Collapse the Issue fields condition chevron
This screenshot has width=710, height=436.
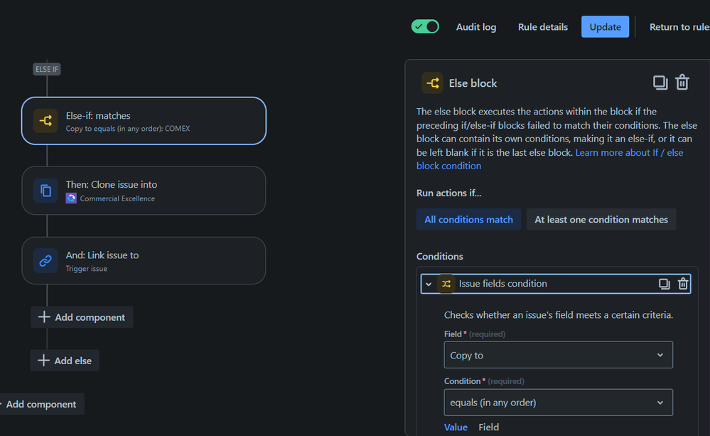pyautogui.click(x=429, y=285)
